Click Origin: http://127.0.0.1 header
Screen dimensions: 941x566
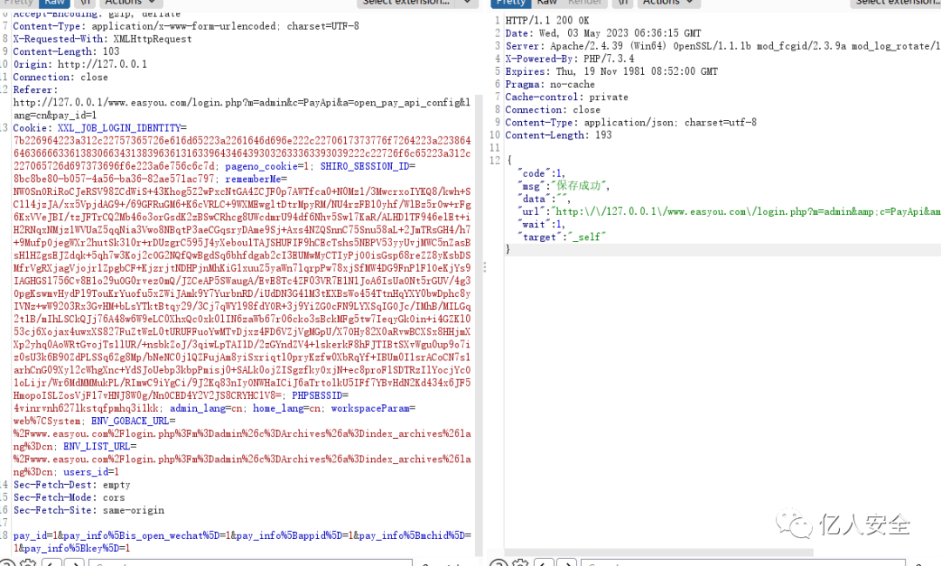click(x=80, y=64)
